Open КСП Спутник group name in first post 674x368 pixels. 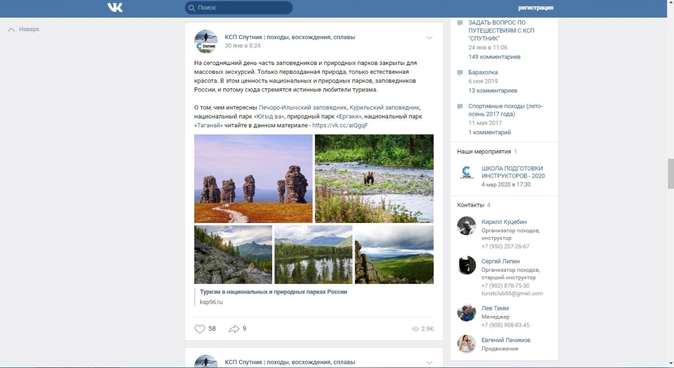tap(290, 37)
